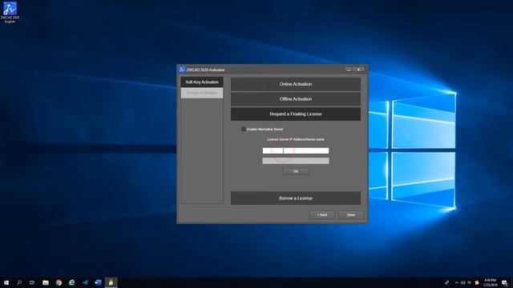
Task: Open the People icon in the system tray
Action: 446,282
